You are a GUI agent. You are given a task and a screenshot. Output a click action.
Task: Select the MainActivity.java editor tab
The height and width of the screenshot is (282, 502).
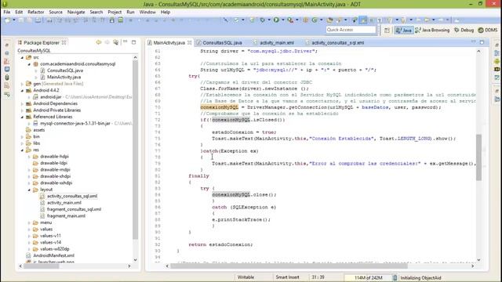click(x=169, y=42)
